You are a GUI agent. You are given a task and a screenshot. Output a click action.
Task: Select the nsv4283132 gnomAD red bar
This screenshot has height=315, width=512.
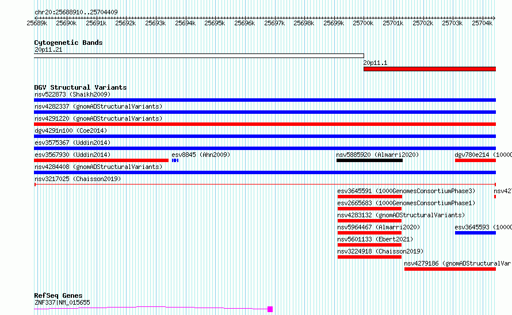[369, 221]
